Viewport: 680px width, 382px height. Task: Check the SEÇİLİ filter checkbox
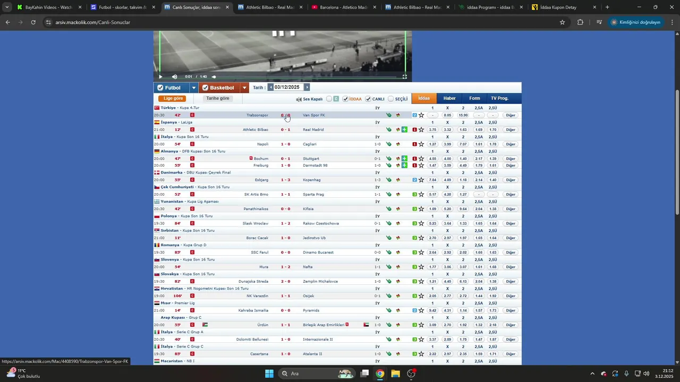pyautogui.click(x=391, y=99)
